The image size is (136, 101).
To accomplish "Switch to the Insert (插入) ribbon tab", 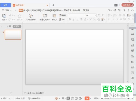I will (x=25, y=10).
